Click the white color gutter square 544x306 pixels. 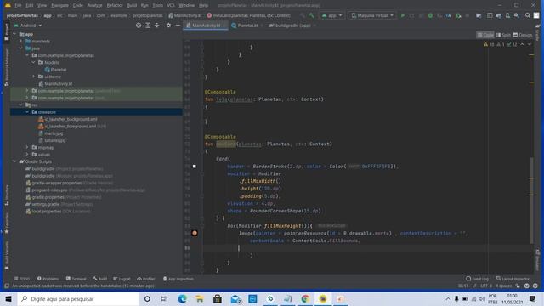[x=195, y=167]
